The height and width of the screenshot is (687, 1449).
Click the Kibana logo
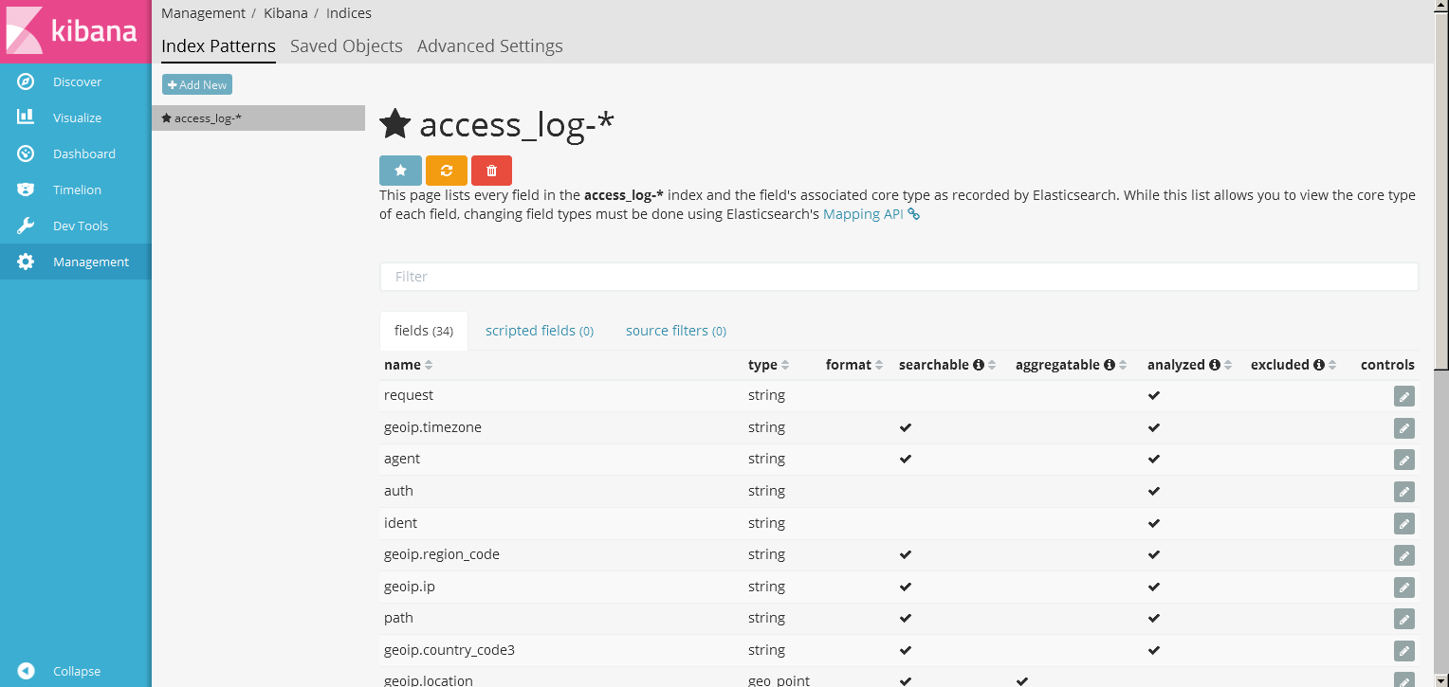(x=76, y=31)
